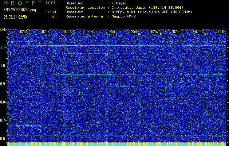Click the 0253 time marker
Viewport: 229px width, 146px height.
tap(67, 32)
